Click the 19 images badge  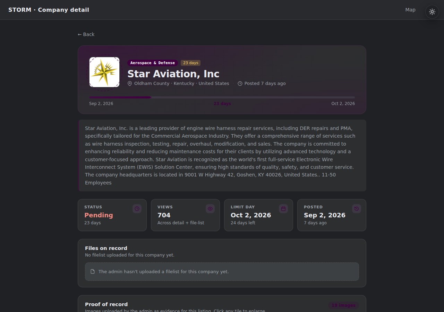click(x=343, y=305)
